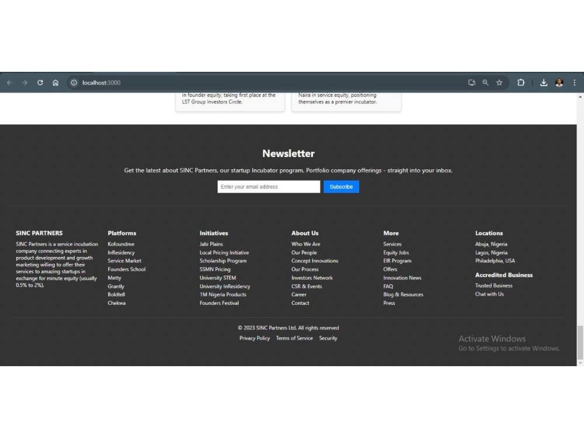Bookmark this page with the star icon
Screen dimensions: 584x438
pos(499,83)
